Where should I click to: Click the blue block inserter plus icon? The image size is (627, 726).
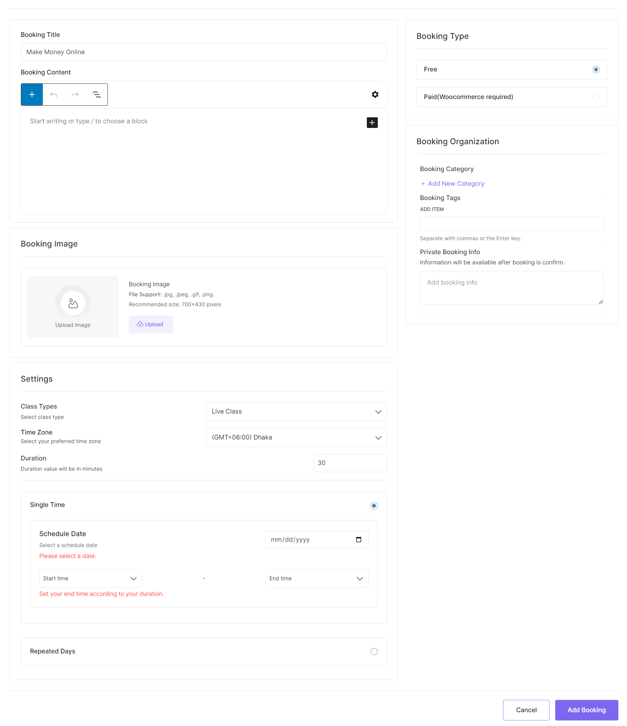[x=32, y=95]
